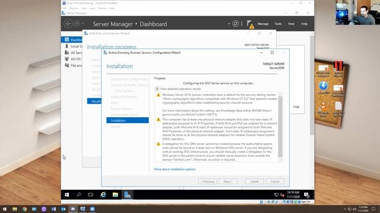
Task: Open the VirtualBox File menu
Action: [x=64, y=8]
